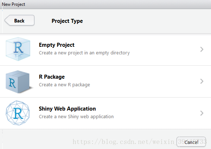
Task: Select the Empty Project title
Action: 57,45
